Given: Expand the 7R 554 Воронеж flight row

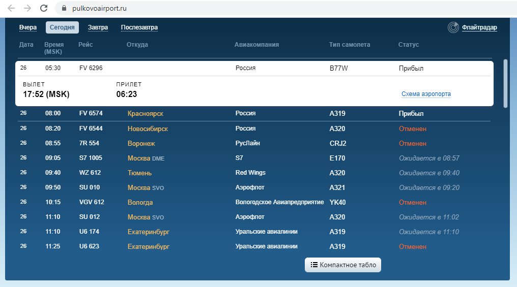Looking at the screenshot, I should pos(254,143).
